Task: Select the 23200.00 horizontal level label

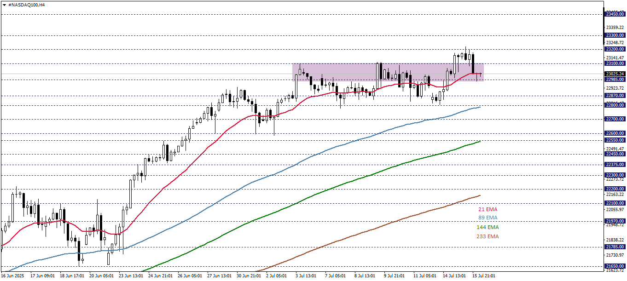Action: [615, 49]
